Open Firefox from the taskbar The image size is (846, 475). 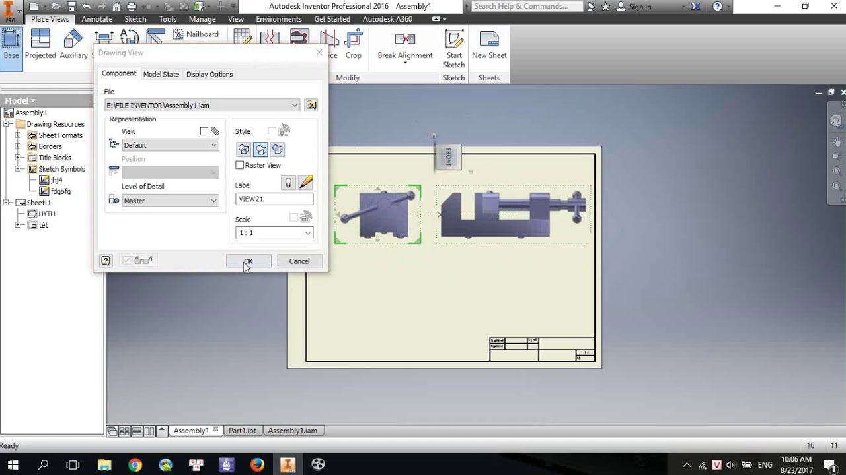click(x=257, y=464)
